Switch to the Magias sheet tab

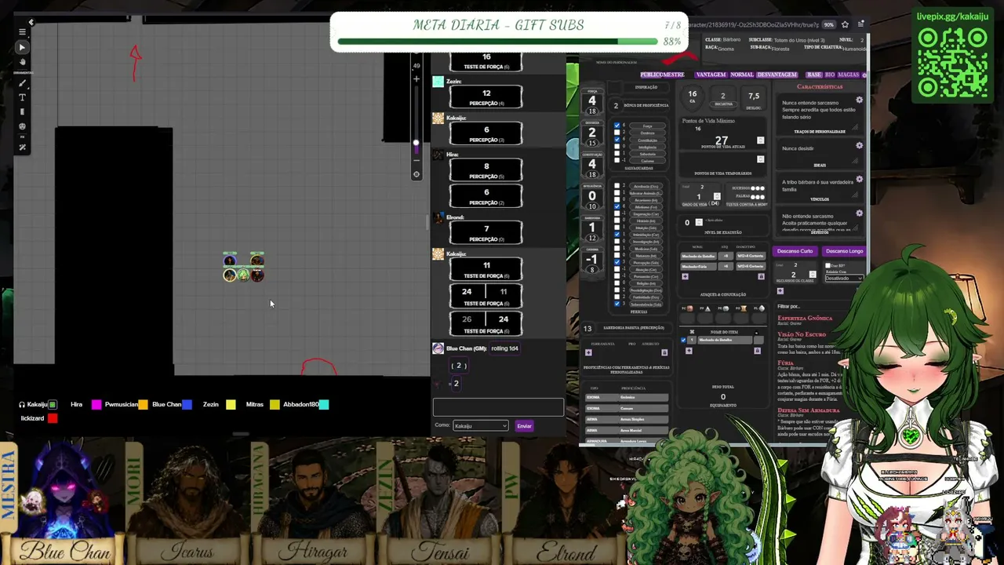coord(849,75)
